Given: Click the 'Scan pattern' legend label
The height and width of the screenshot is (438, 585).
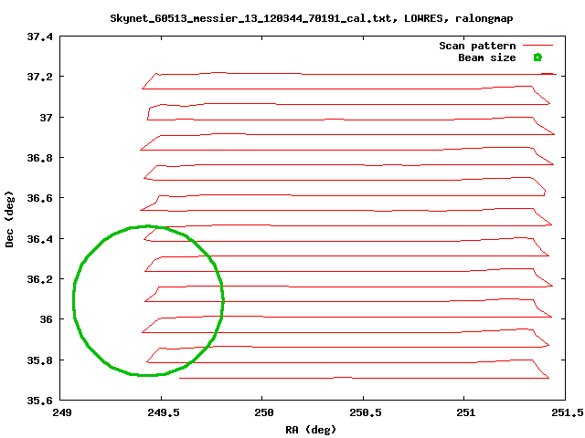Looking at the screenshot, I should tap(477, 46).
